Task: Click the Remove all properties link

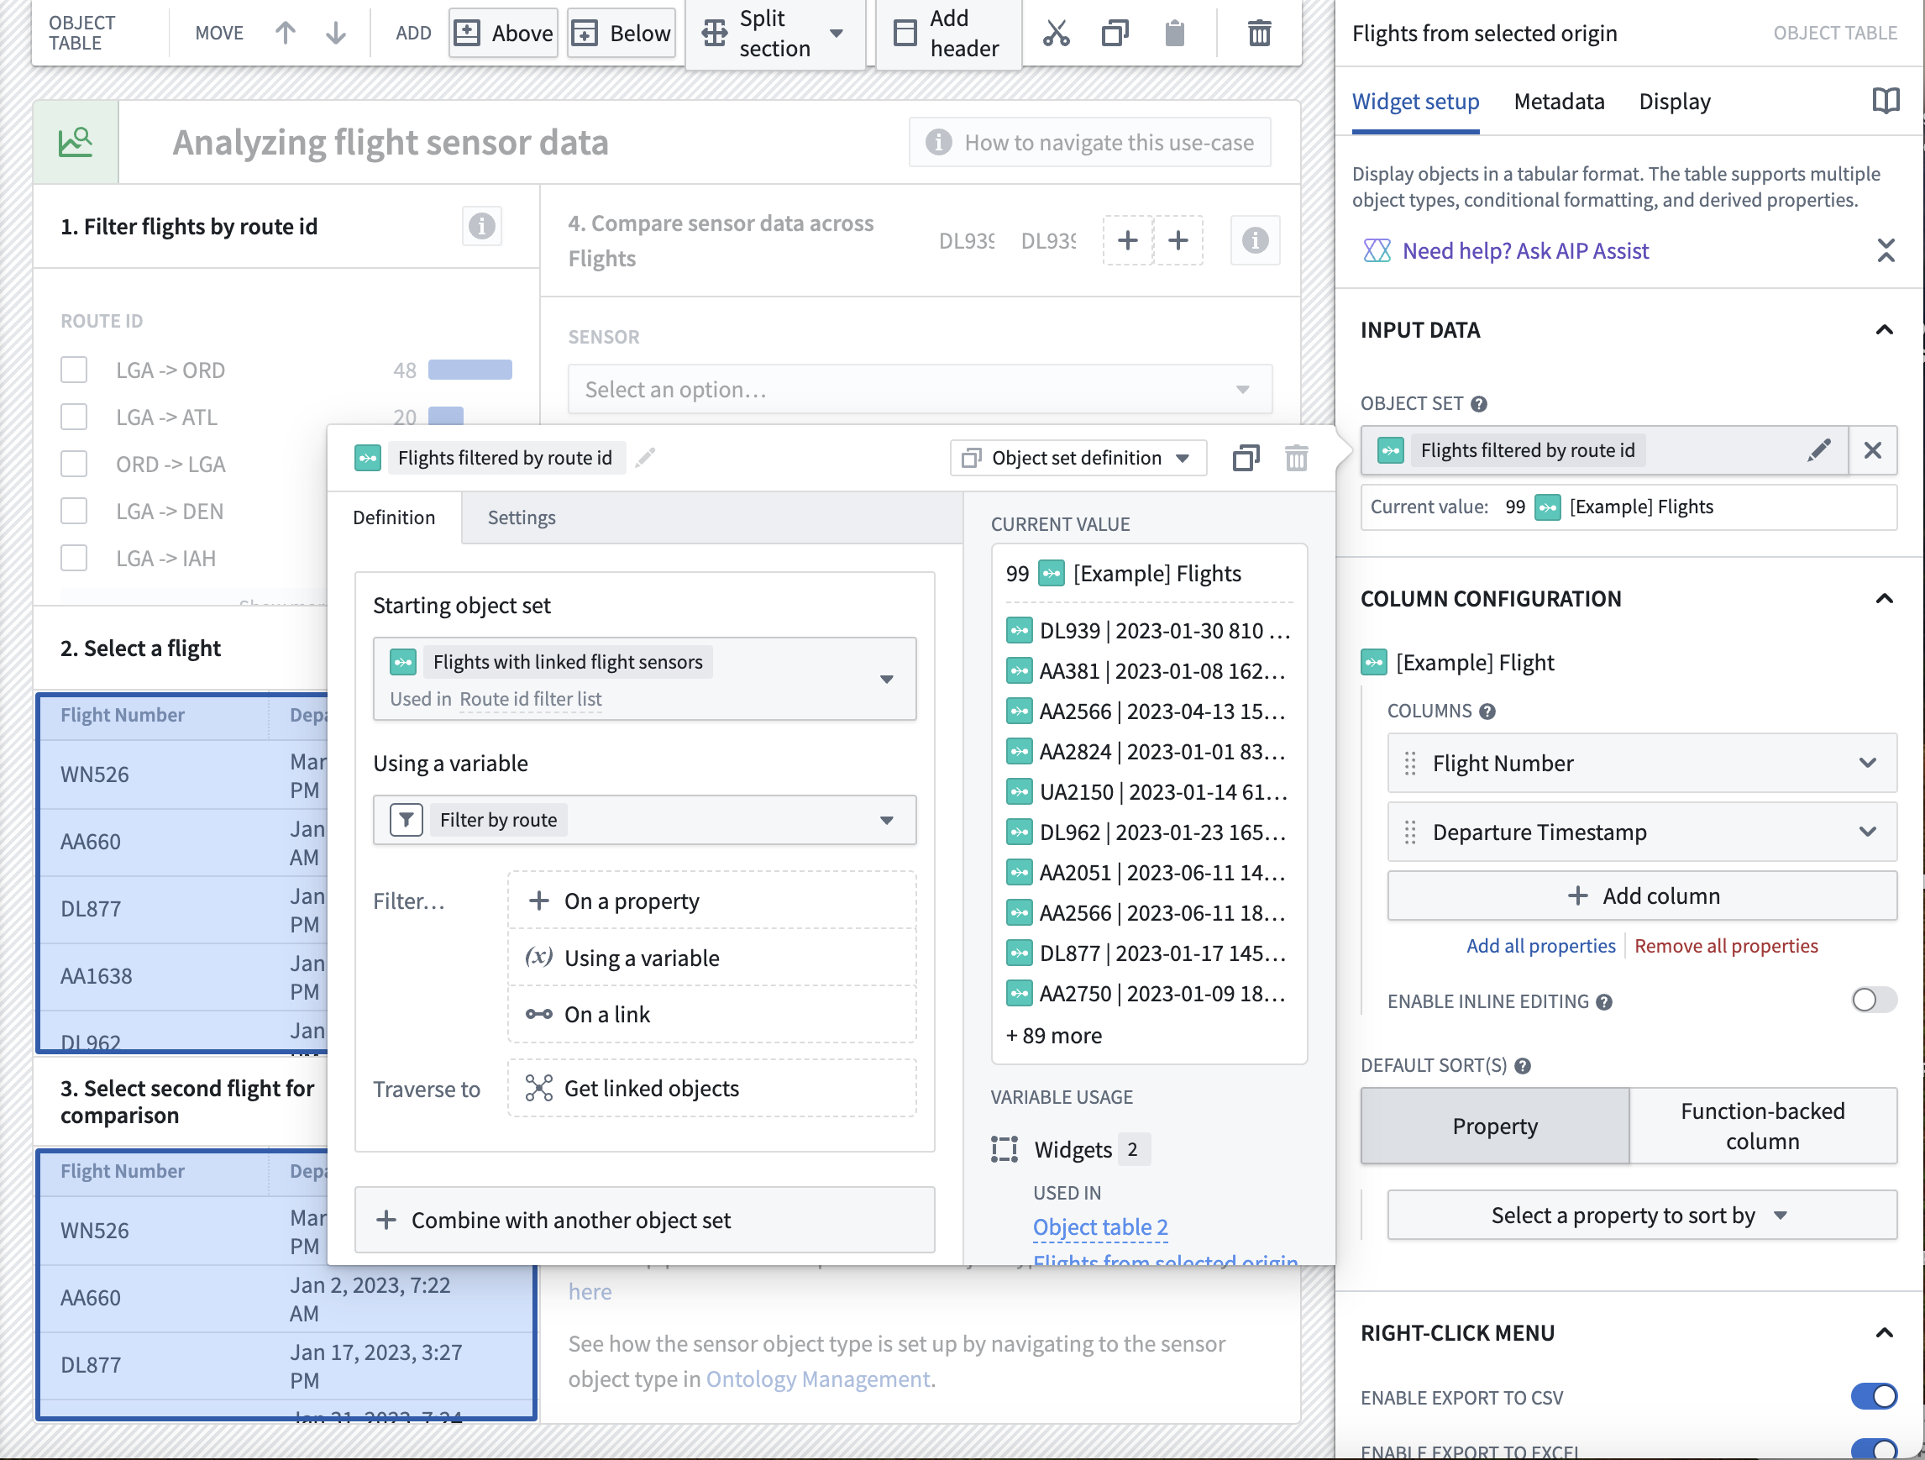Action: (x=1726, y=947)
